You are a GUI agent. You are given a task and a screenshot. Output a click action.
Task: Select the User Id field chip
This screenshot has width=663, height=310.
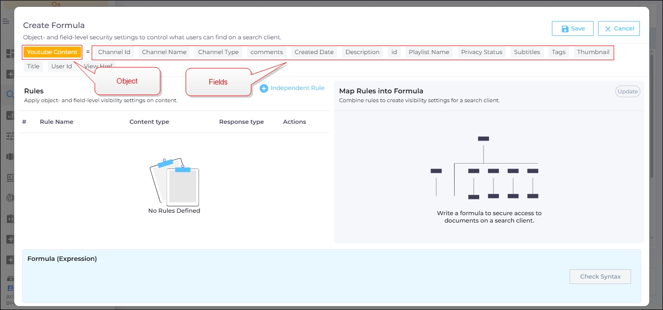coord(62,66)
